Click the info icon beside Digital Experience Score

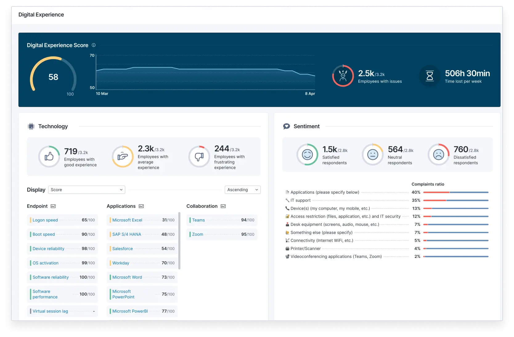94,45
